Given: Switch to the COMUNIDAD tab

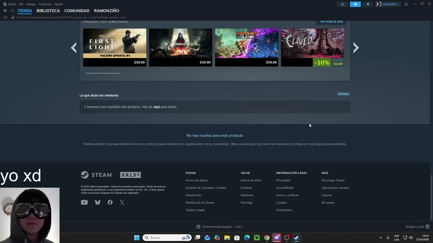Looking at the screenshot, I should coord(77,11).
